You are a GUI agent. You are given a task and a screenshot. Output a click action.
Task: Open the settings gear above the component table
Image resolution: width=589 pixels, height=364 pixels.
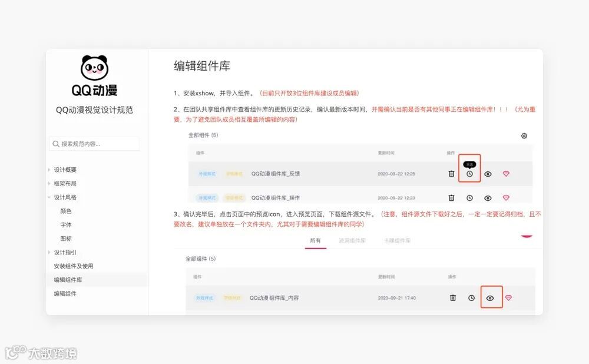coord(524,136)
